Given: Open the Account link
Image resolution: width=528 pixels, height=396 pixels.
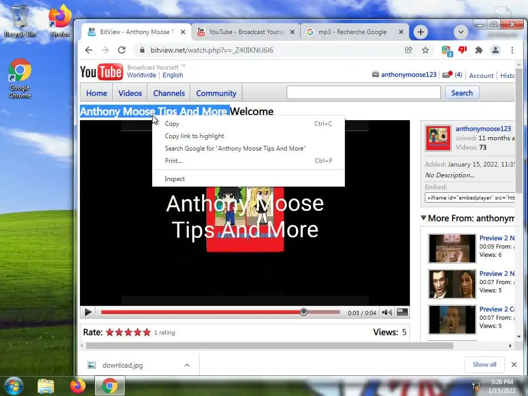Looking at the screenshot, I should tap(481, 75).
